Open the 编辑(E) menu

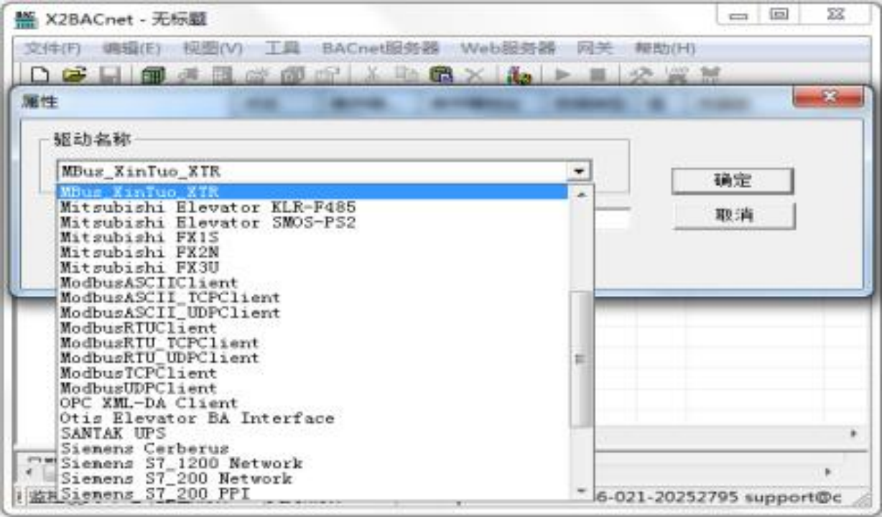(x=131, y=48)
